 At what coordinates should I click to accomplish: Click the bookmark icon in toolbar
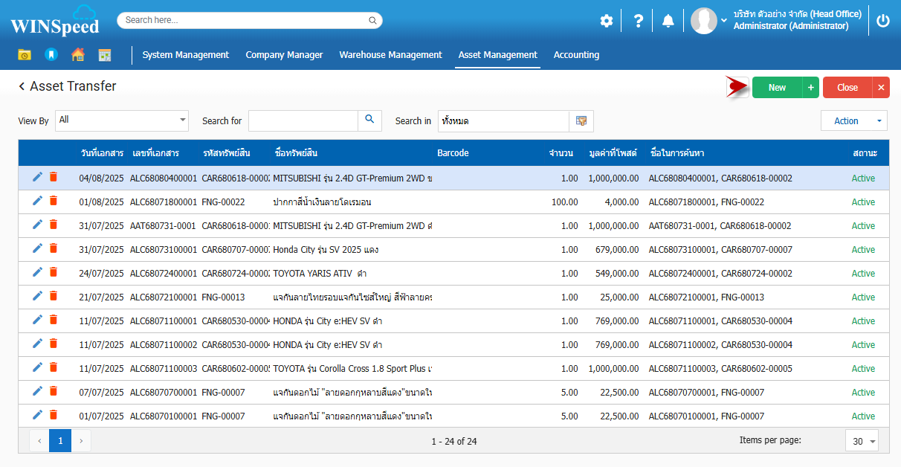tap(51, 54)
